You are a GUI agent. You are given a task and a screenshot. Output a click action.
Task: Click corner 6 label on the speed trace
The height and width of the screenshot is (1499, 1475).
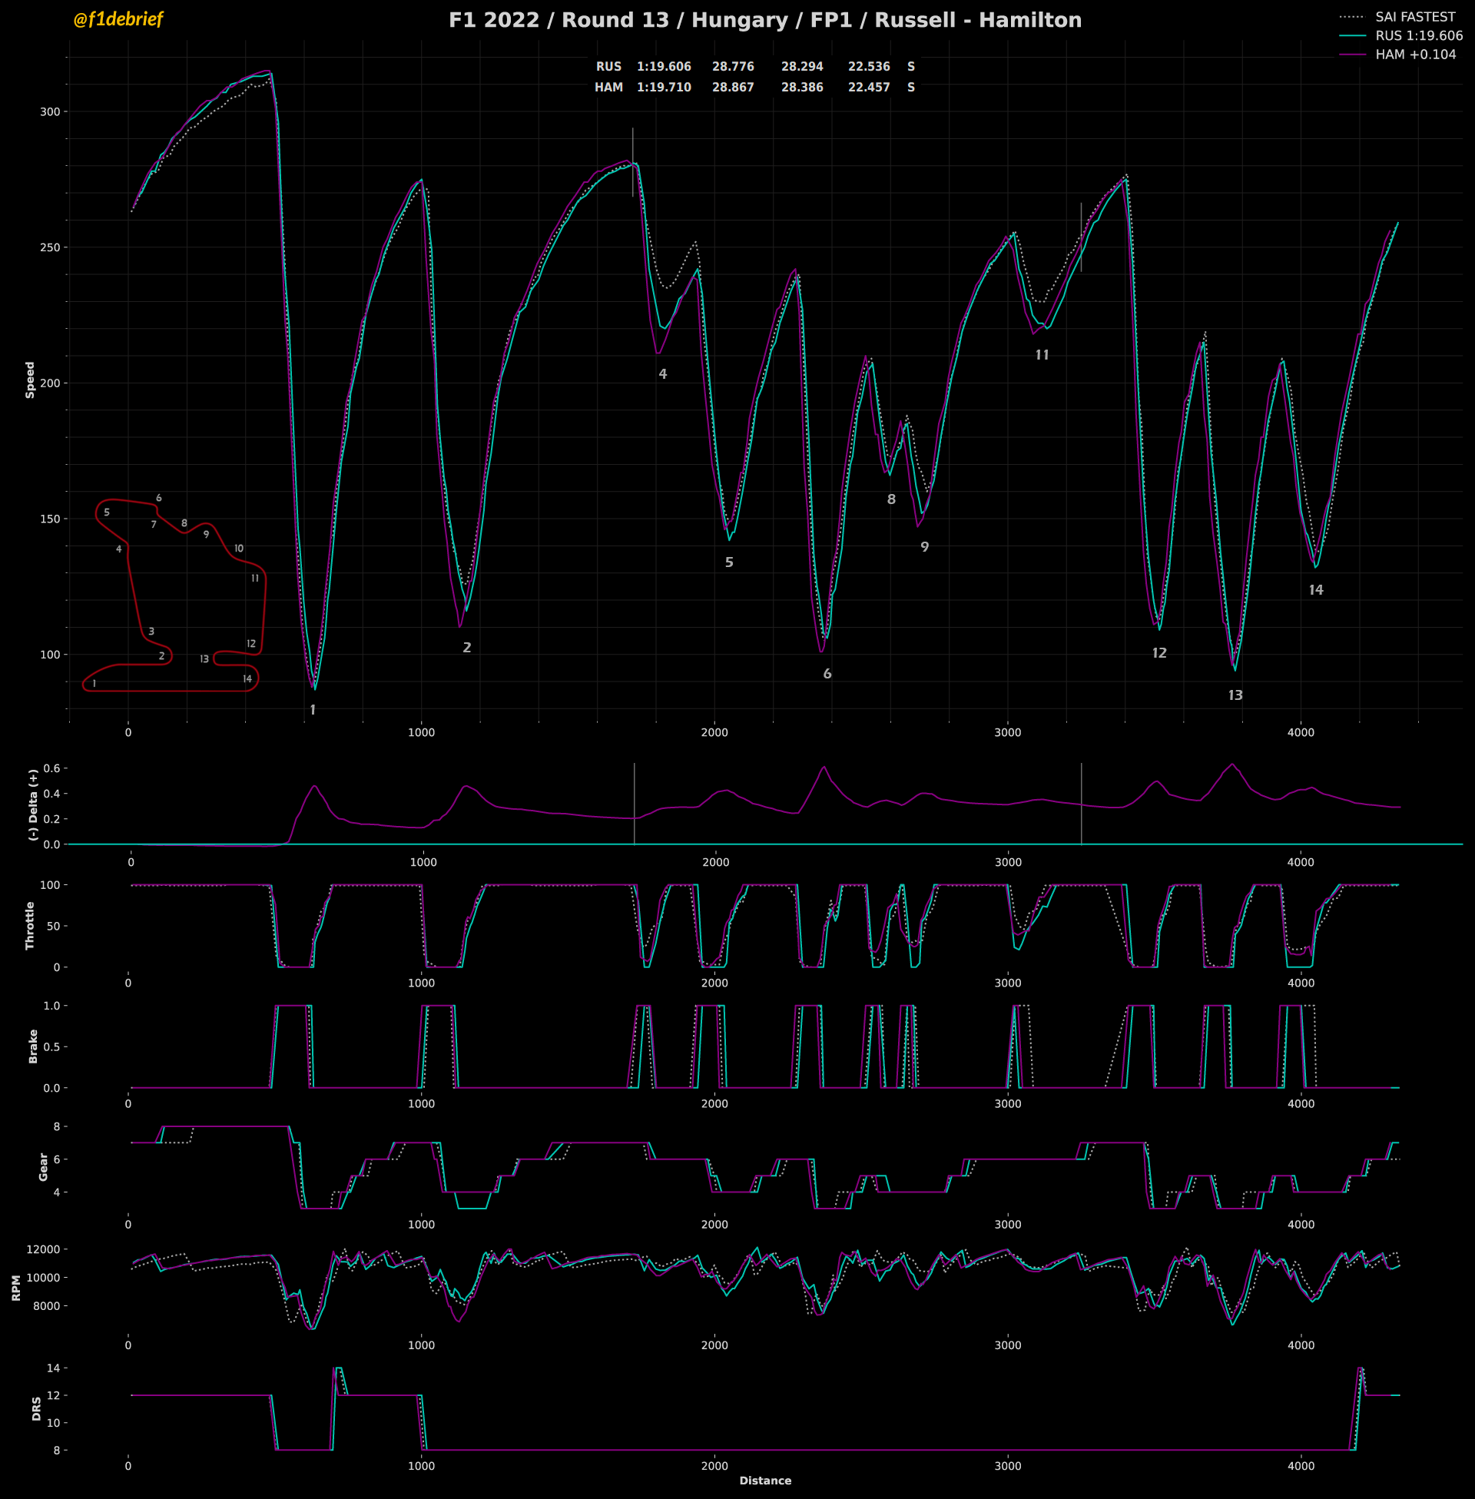[x=827, y=674]
